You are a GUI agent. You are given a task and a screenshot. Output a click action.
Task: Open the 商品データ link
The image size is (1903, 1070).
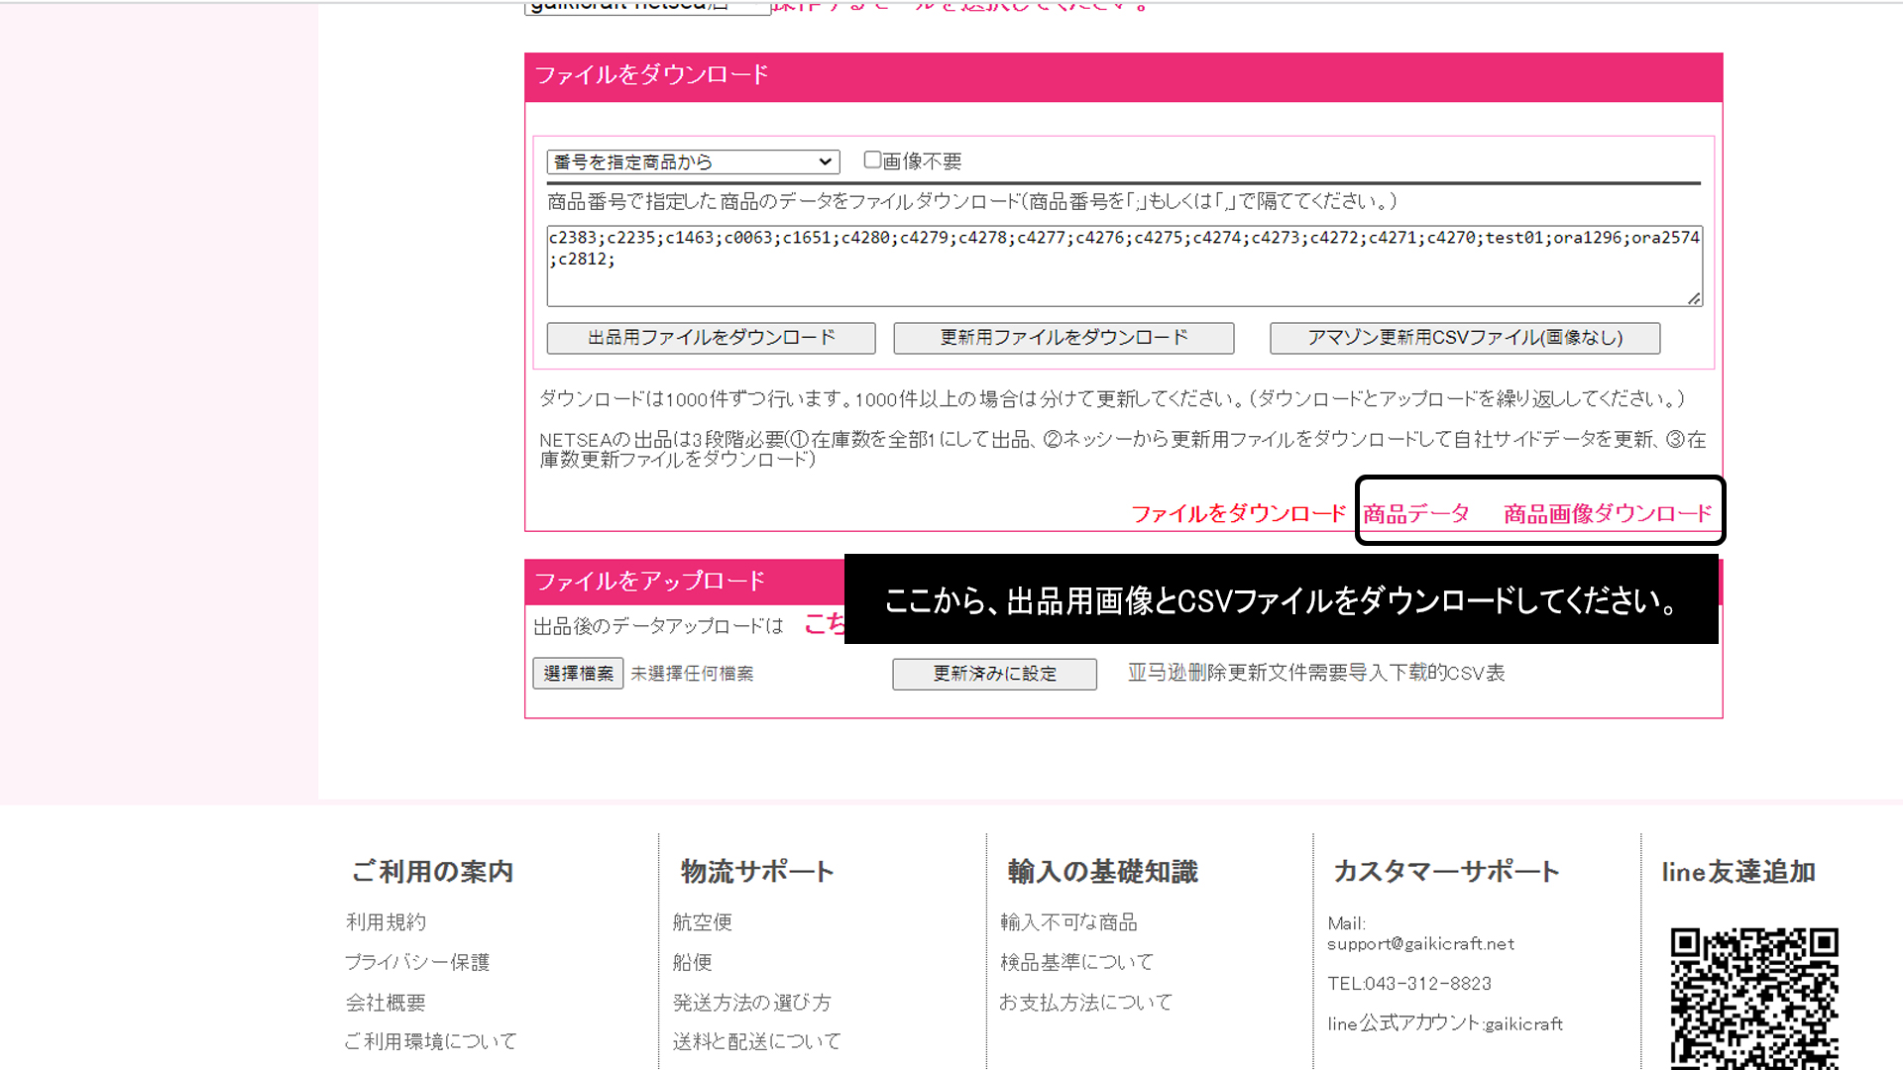[x=1415, y=513]
